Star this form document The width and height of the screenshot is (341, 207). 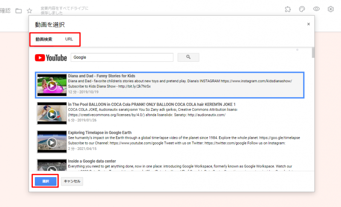[29, 11]
